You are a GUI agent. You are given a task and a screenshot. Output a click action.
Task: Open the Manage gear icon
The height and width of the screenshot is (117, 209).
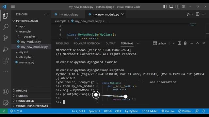pyautogui.click(x=6, y=103)
